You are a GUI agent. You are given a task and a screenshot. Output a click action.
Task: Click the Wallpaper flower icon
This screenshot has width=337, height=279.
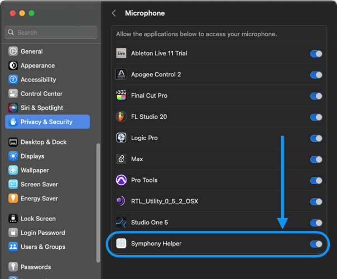(13, 170)
